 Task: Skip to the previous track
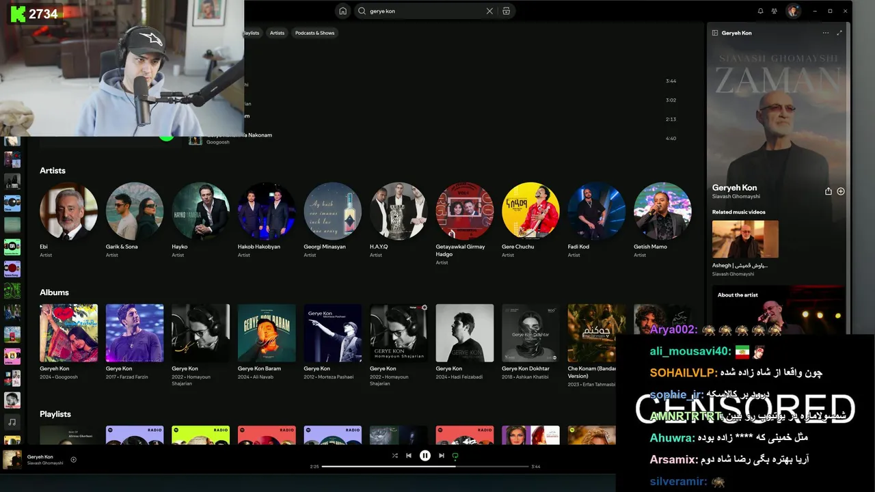(409, 456)
